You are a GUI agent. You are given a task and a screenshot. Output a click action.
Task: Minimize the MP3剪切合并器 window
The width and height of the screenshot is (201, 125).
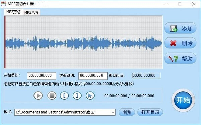pyautogui.click(x=166, y=4)
